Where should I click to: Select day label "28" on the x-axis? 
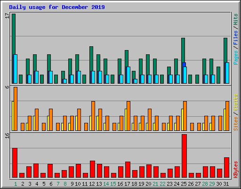(205, 184)
